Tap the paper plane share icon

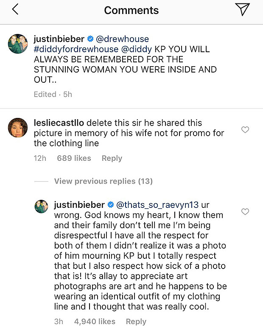point(242,10)
